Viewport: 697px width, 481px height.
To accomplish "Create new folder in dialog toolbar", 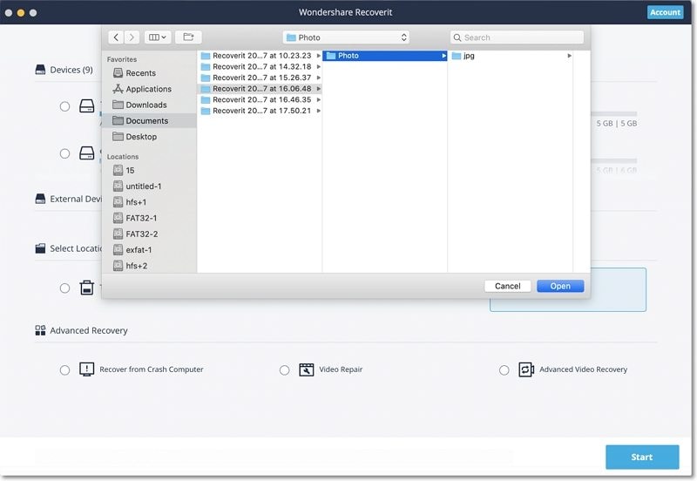I will click(x=188, y=37).
